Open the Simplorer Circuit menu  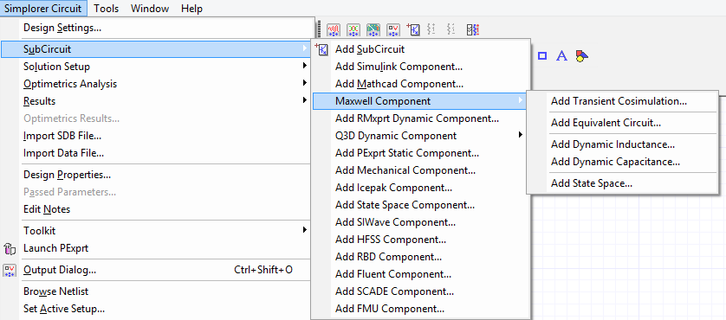[43, 9]
